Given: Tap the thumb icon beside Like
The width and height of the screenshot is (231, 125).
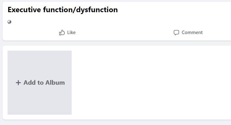Looking at the screenshot, I should click(x=62, y=32).
